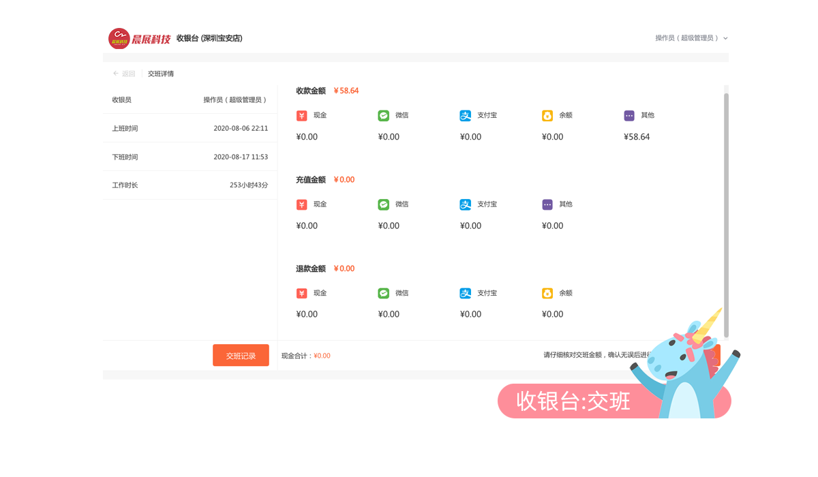Open the 操作员（超级管理员）dropdown menu
The height and width of the screenshot is (477, 818).
point(691,38)
